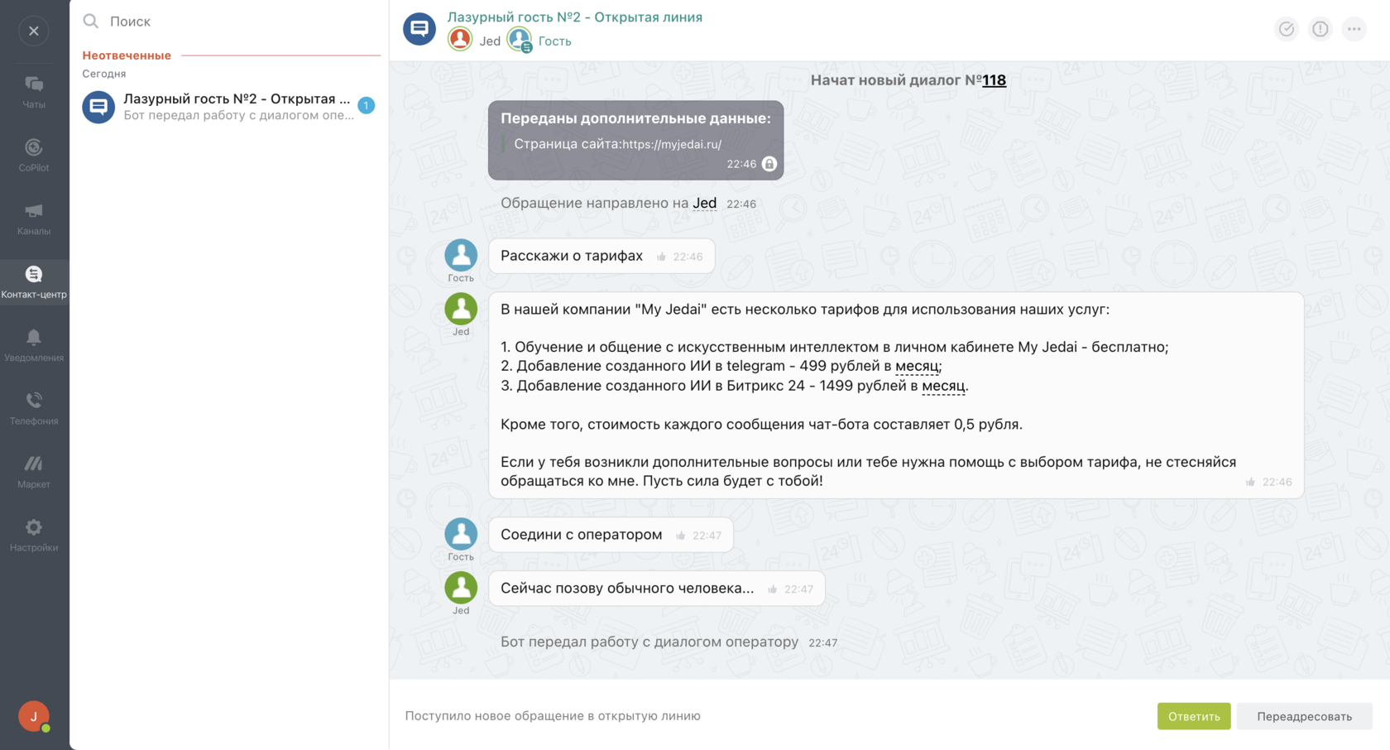Click the notice Поступило новое обращение в открытую линию
The height and width of the screenshot is (750, 1390).
553,716
